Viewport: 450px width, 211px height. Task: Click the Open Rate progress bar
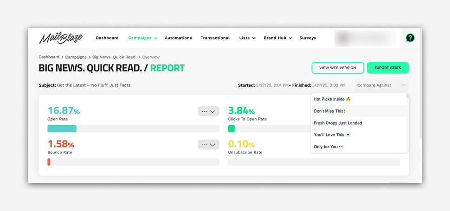pyautogui.click(x=133, y=129)
